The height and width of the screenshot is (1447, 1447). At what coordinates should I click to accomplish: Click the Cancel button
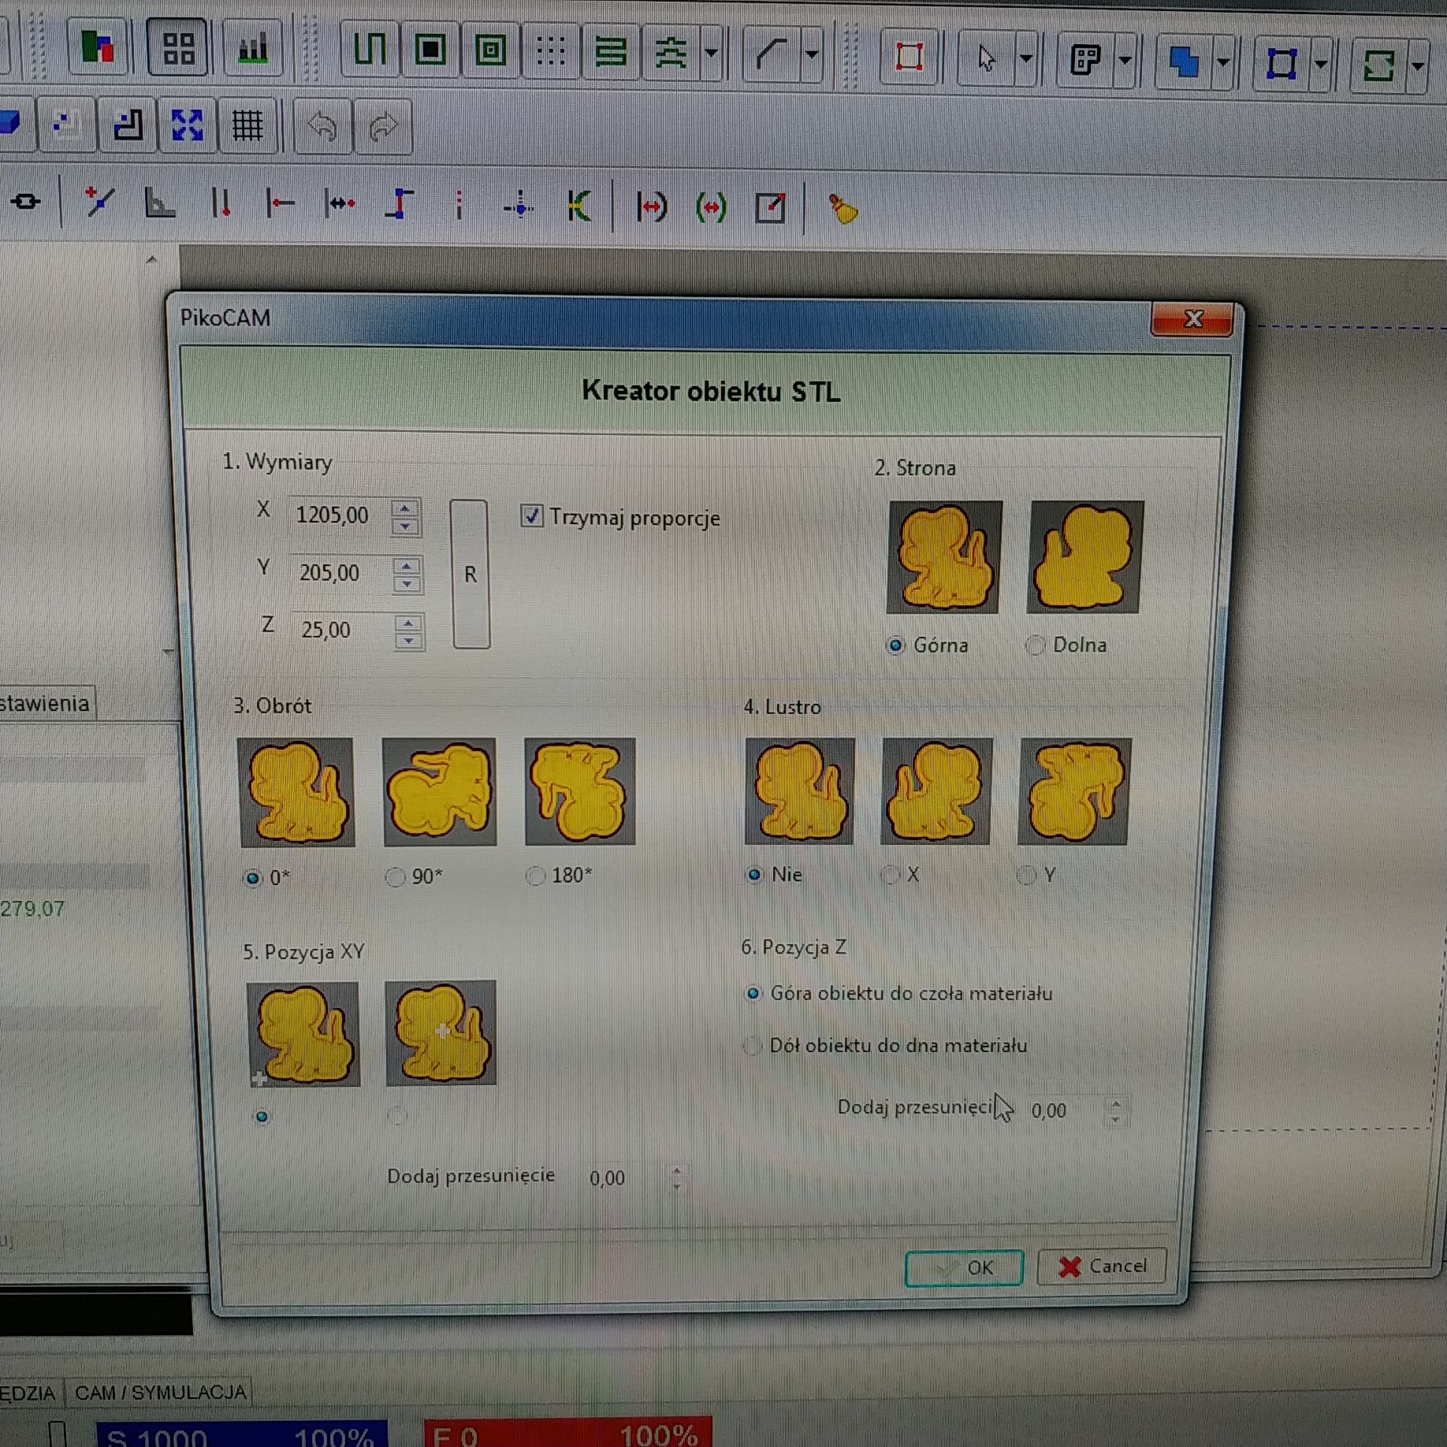click(x=1102, y=1266)
